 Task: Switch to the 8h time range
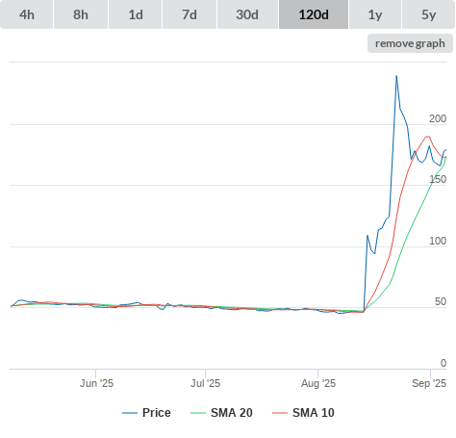click(x=81, y=14)
